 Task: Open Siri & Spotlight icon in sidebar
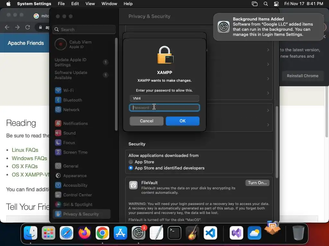tap(58, 205)
